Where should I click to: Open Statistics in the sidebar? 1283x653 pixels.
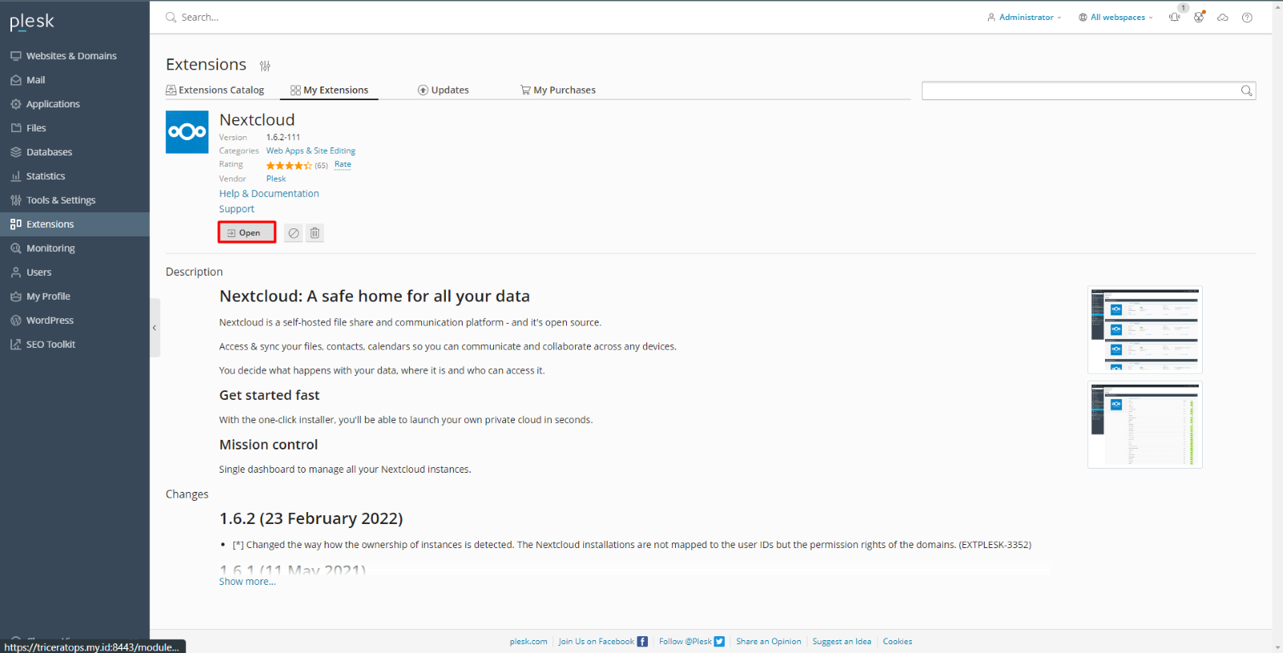click(75, 176)
